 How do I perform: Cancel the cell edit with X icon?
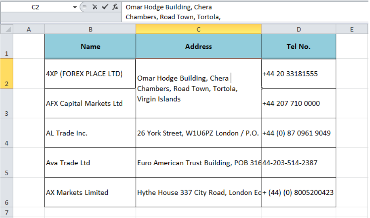pos(95,7)
